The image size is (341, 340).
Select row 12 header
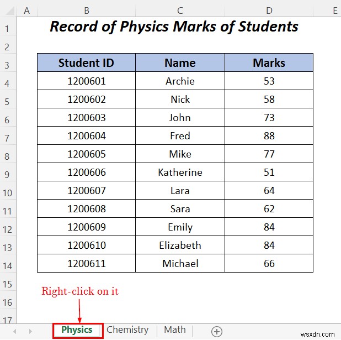[8, 227]
